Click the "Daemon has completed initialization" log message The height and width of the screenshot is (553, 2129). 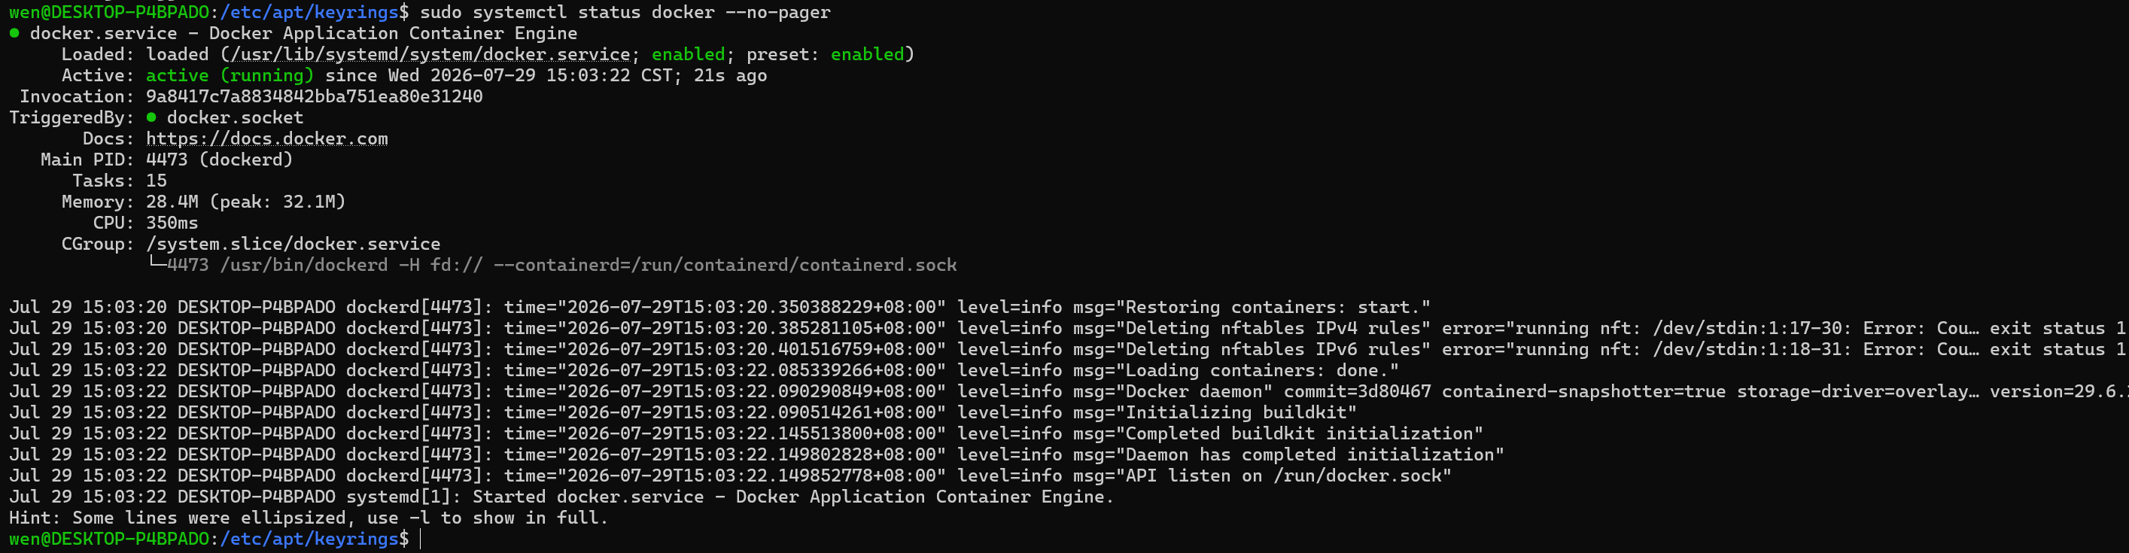pyautogui.click(x=1309, y=454)
